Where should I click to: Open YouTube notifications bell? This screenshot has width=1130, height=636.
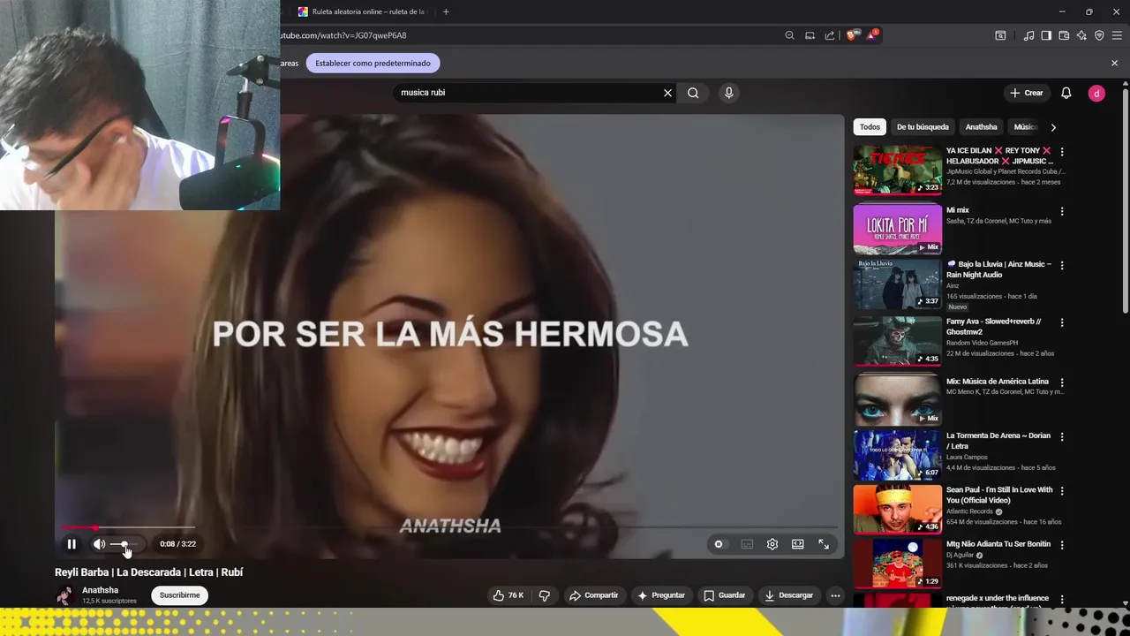point(1066,93)
